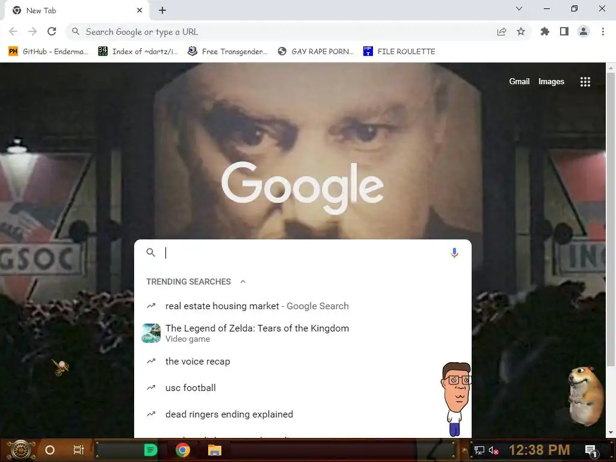Click the forward navigation arrow

coord(32,31)
